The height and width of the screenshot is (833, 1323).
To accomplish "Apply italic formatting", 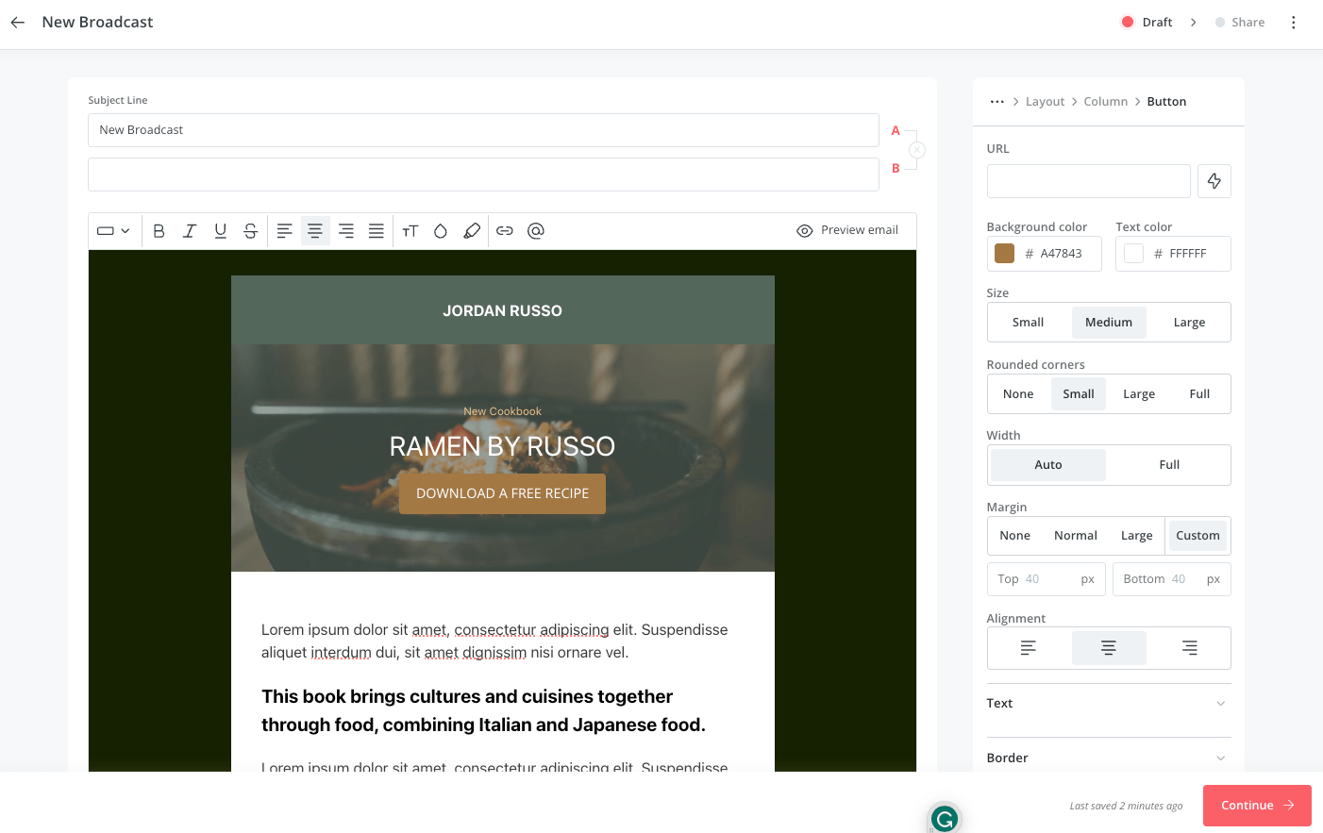I will (x=189, y=230).
